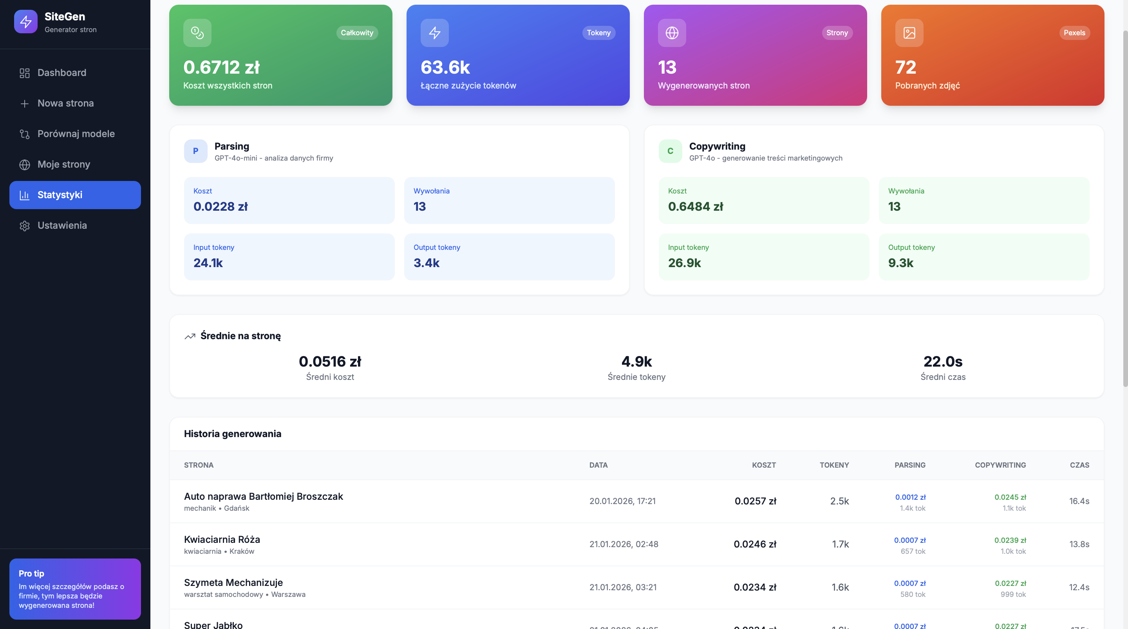Viewport: 1128px width, 629px height.
Task: Open the Kwiaciarnia Róża history entry
Action: click(222, 540)
